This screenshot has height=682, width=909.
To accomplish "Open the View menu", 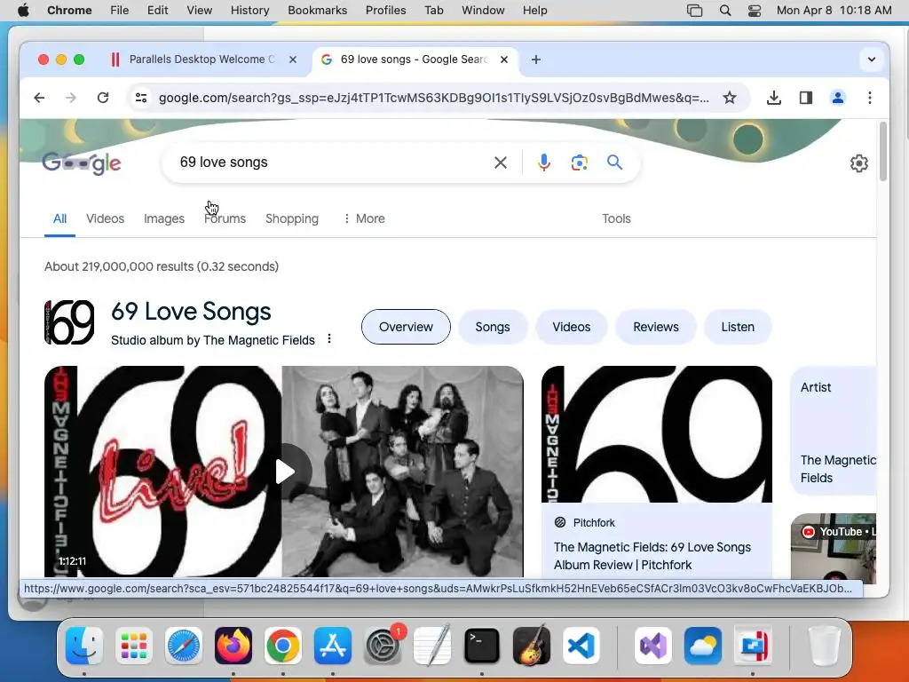I will (x=200, y=11).
